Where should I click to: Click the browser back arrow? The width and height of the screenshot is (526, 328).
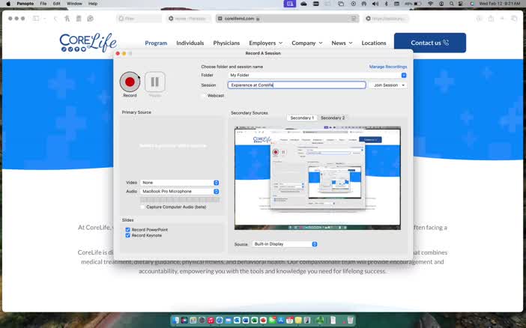pyautogui.click(x=55, y=19)
